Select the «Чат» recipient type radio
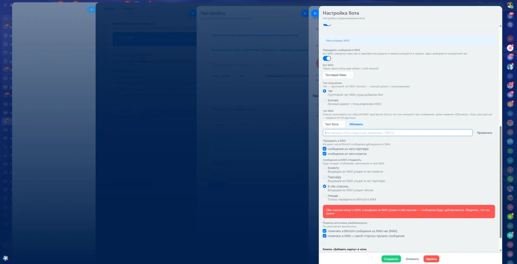517x264 pixels. tap(325, 91)
